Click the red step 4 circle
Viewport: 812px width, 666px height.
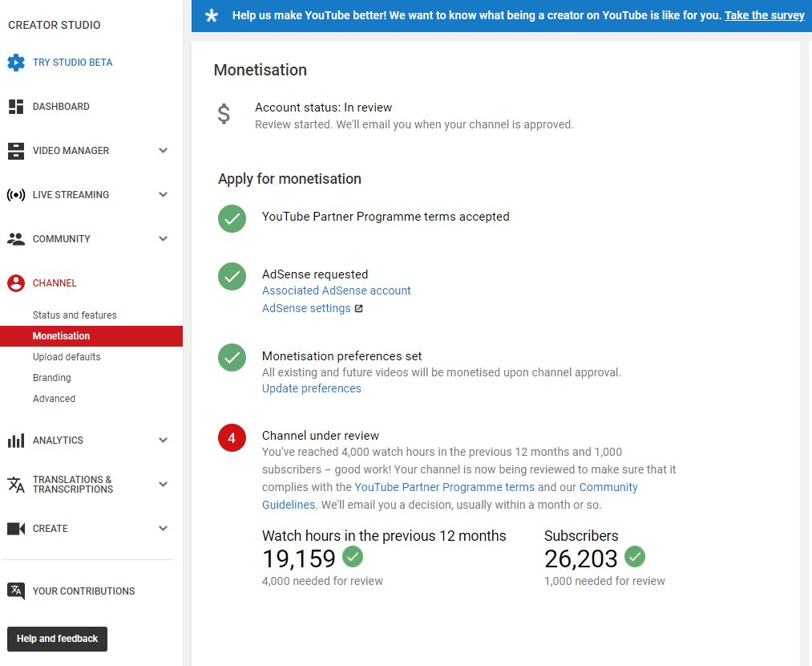232,438
